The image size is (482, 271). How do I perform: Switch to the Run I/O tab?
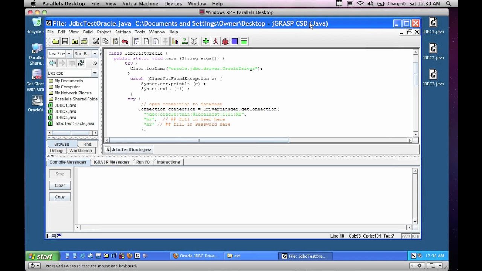143,162
